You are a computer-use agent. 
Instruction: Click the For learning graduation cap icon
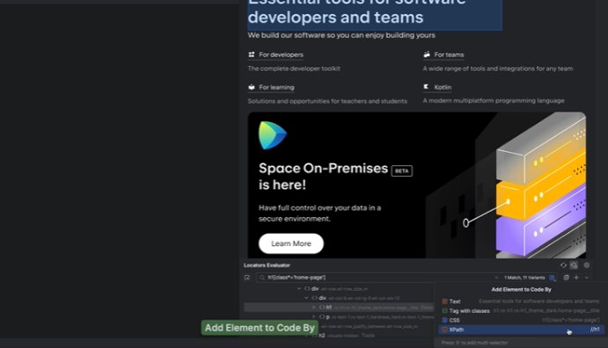[252, 87]
